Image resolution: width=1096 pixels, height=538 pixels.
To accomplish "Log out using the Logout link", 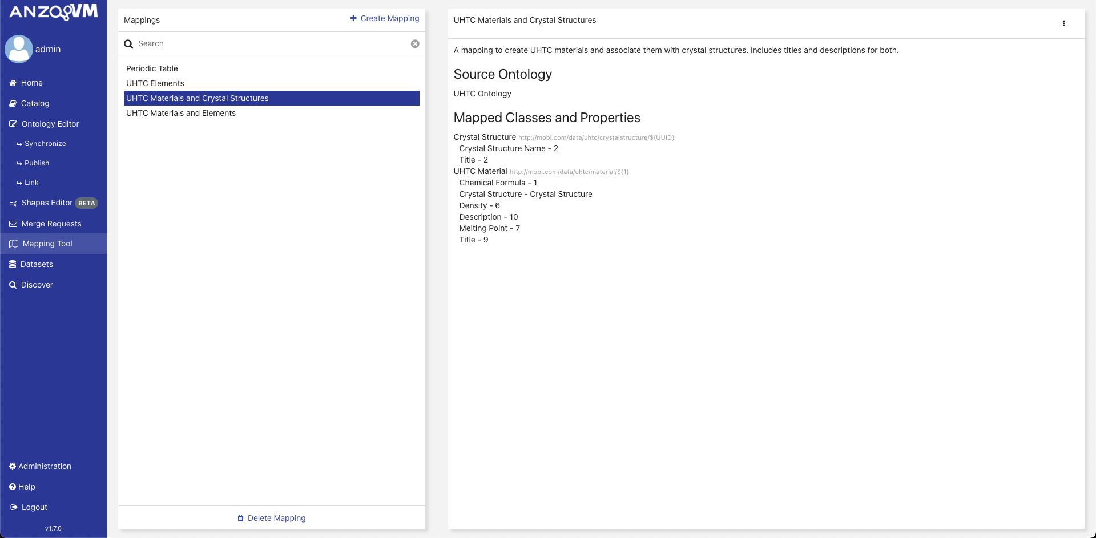I will (x=34, y=507).
